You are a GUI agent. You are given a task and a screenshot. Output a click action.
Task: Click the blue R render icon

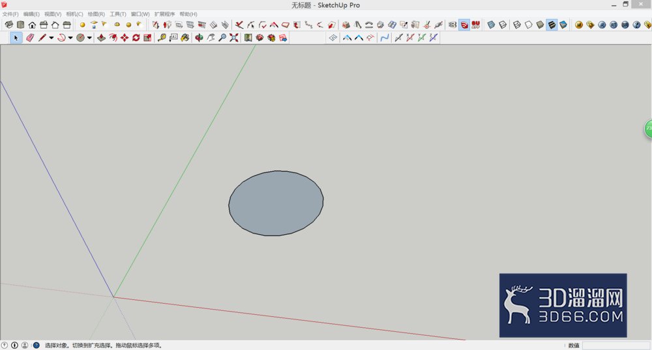pyautogui.click(x=602, y=25)
